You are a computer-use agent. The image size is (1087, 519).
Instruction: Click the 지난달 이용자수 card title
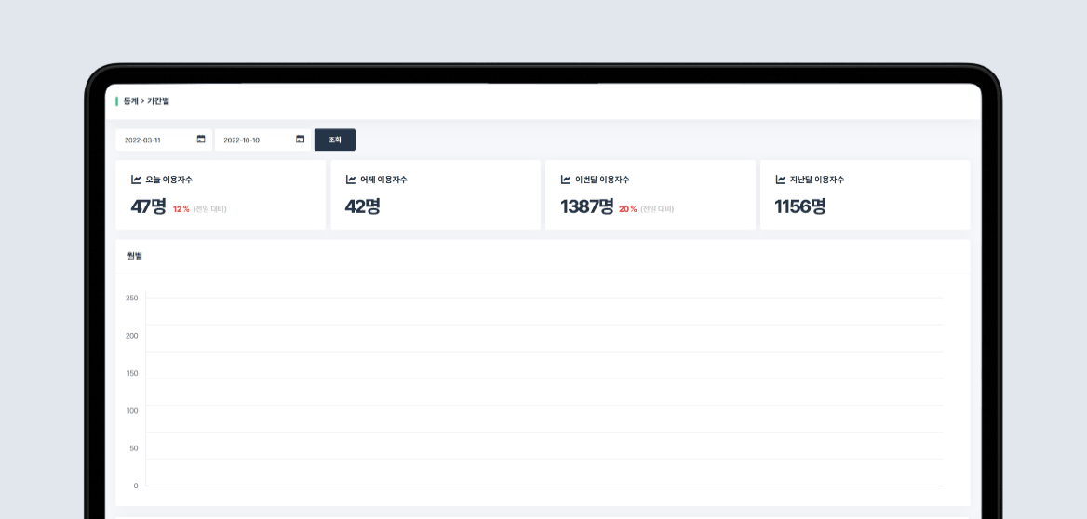816,180
